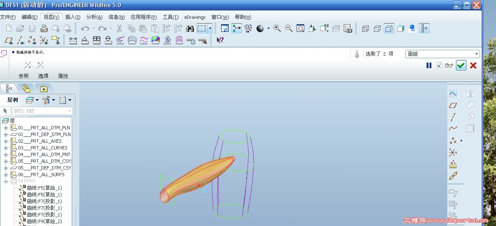
Task: Open the 参照 dashboard panel
Action: (23, 76)
